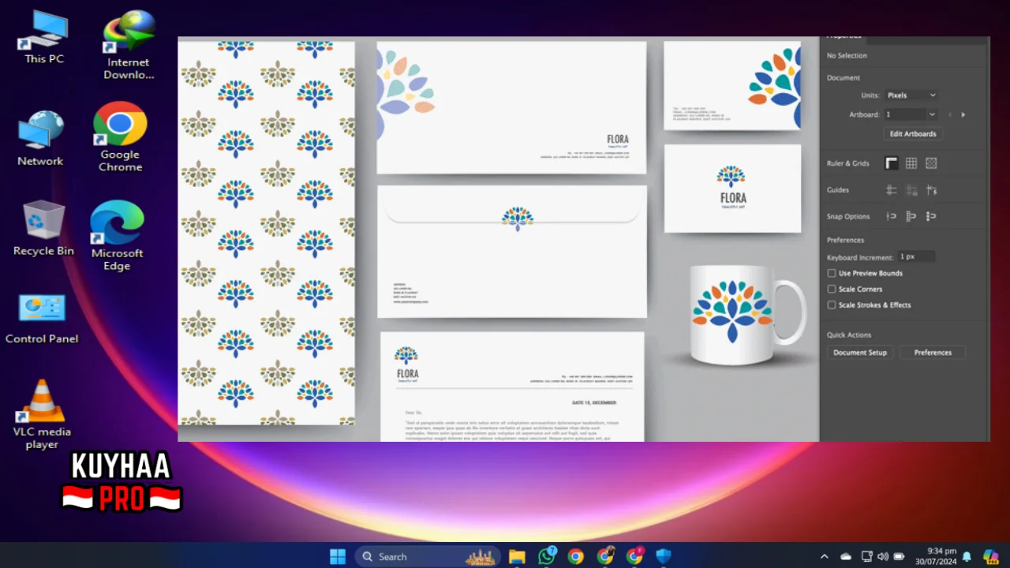The height and width of the screenshot is (568, 1010).
Task: Open WhatsApp from the taskbar
Action: (547, 556)
